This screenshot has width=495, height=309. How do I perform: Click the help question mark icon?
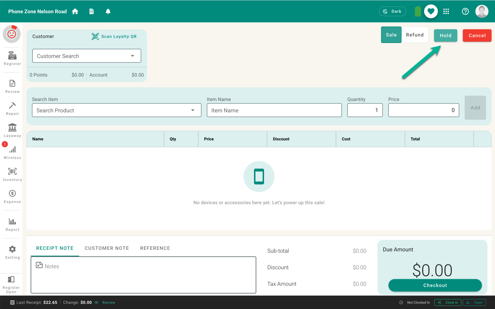click(465, 11)
